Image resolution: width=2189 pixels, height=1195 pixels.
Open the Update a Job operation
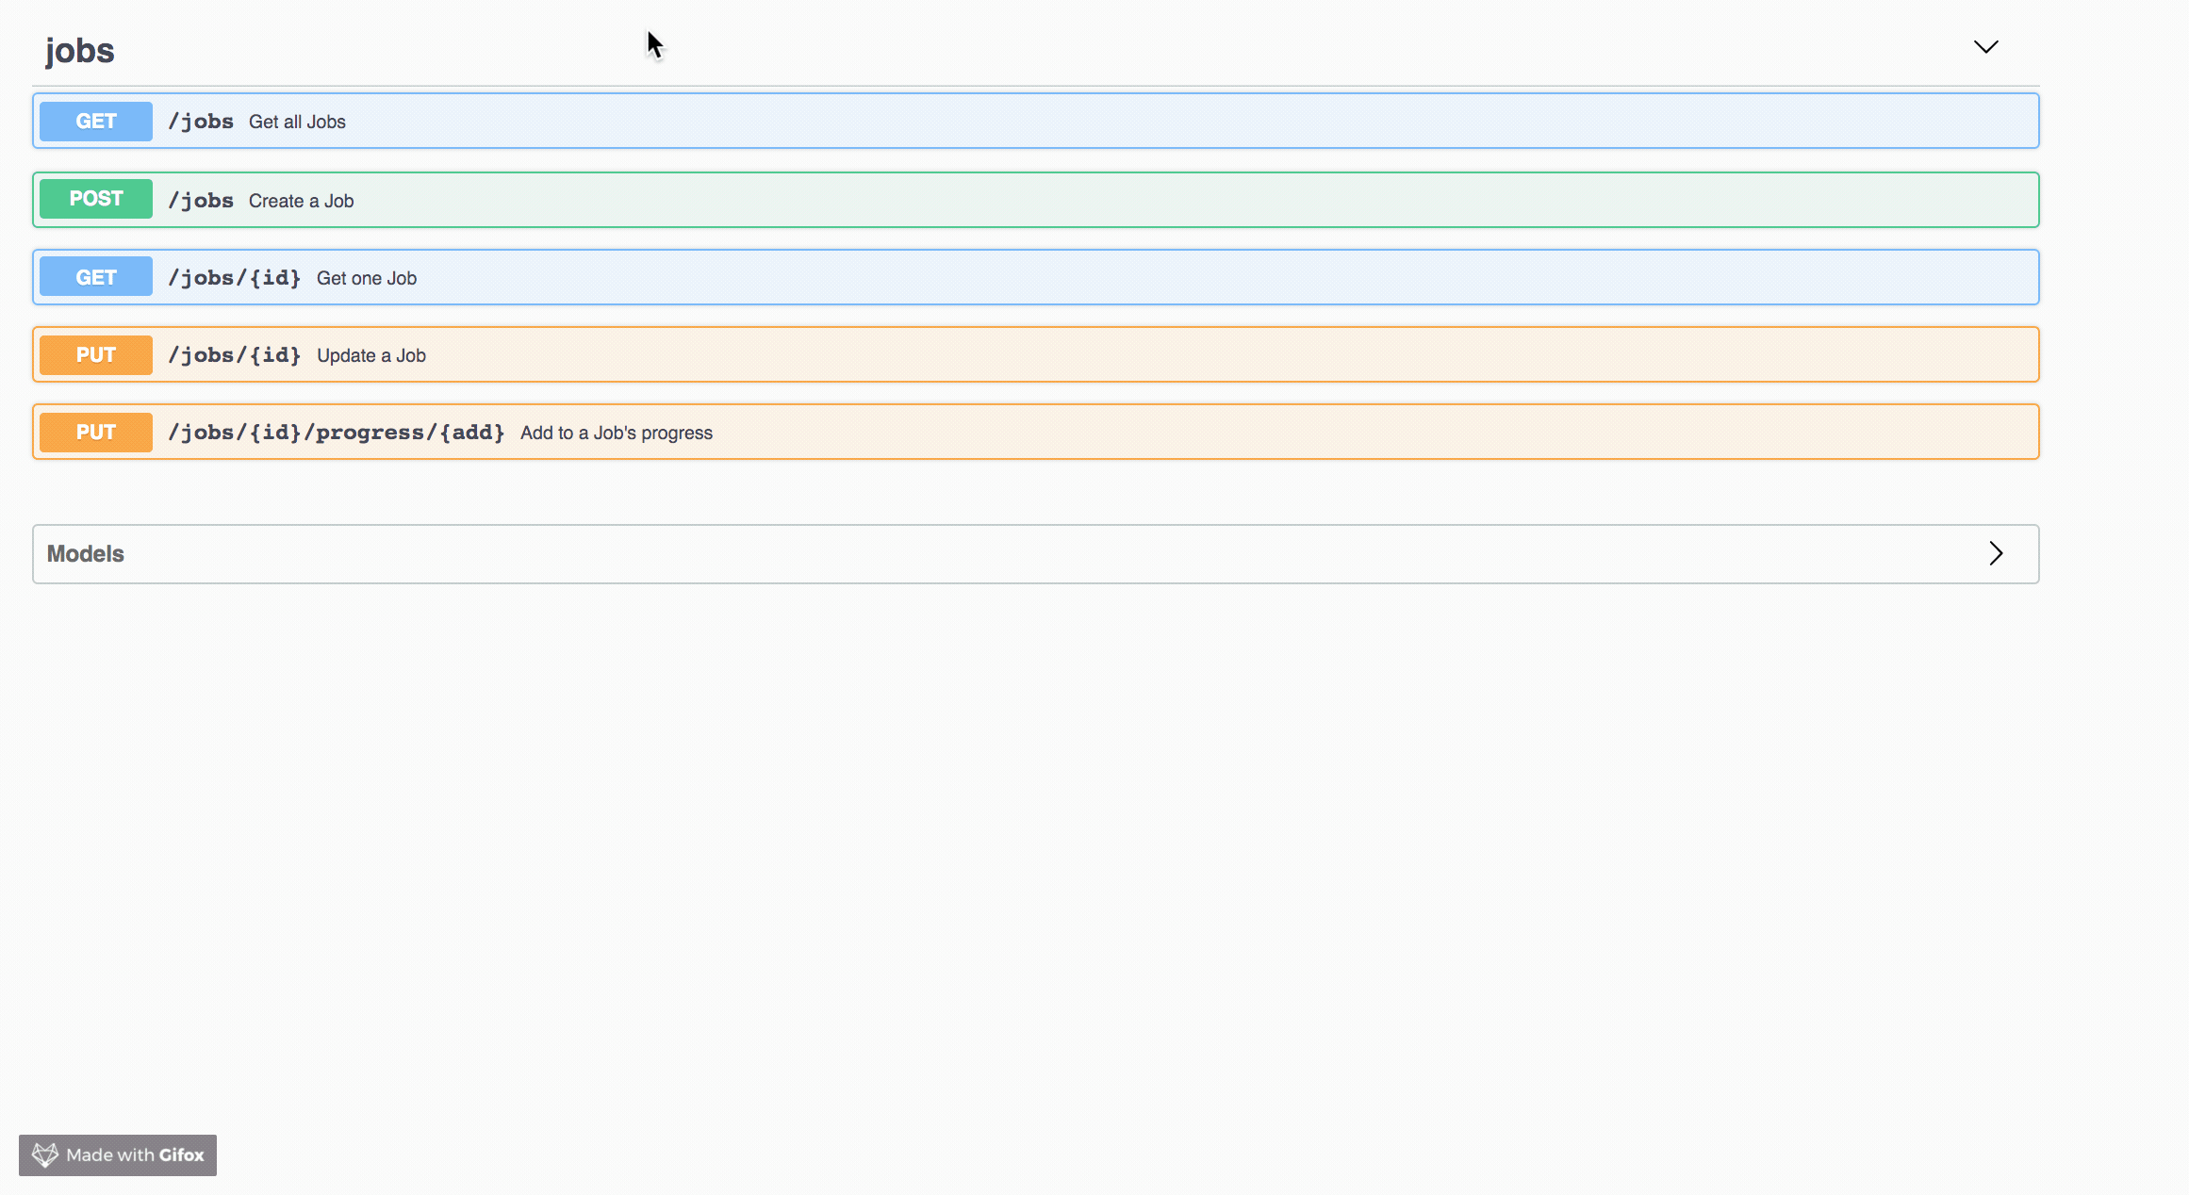370,355
